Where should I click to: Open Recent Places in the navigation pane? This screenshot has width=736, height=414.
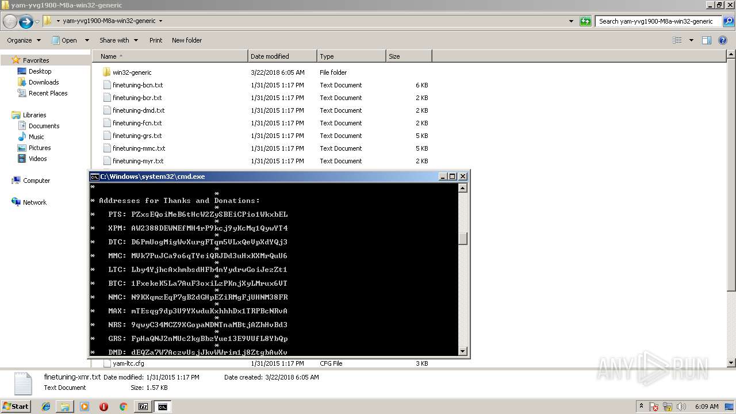pyautogui.click(x=48, y=93)
